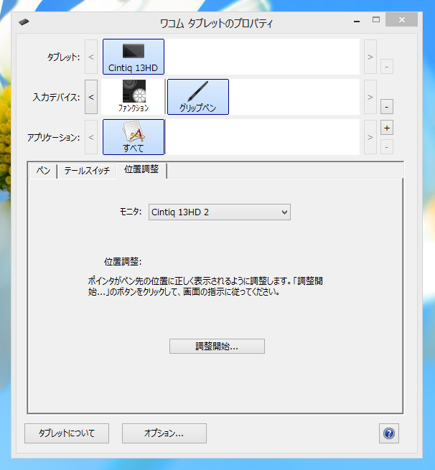Viewport: 435px width, 470px height.
Task: Minimize the ワコム タブレットのプロパティ window
Action: click(x=357, y=21)
